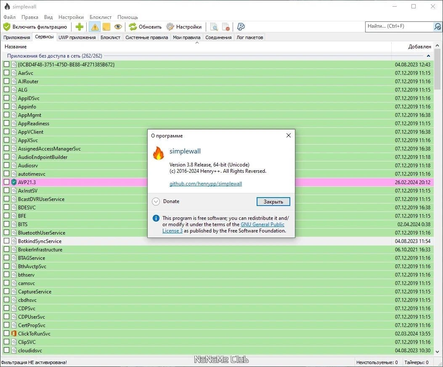The width and height of the screenshot is (443, 367).
Task: Switch to the UWP приложения tab
Action: click(77, 37)
